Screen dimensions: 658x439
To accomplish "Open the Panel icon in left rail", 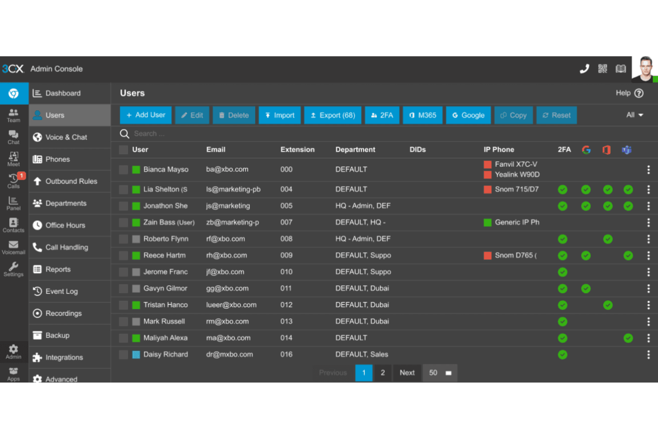I will (14, 203).
